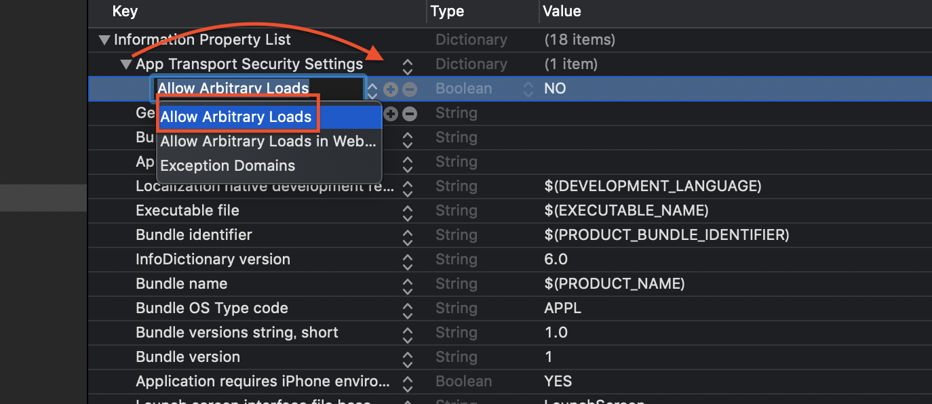Click the Key column header

pos(125,11)
